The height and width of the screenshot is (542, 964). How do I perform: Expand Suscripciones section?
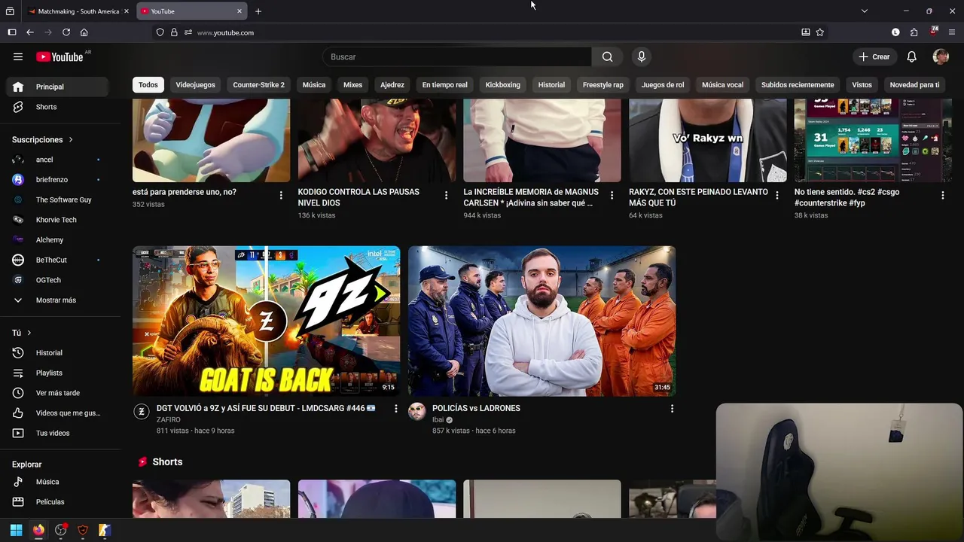(x=43, y=140)
